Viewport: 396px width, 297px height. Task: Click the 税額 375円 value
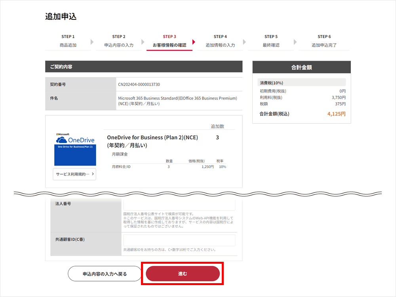pos(341,104)
